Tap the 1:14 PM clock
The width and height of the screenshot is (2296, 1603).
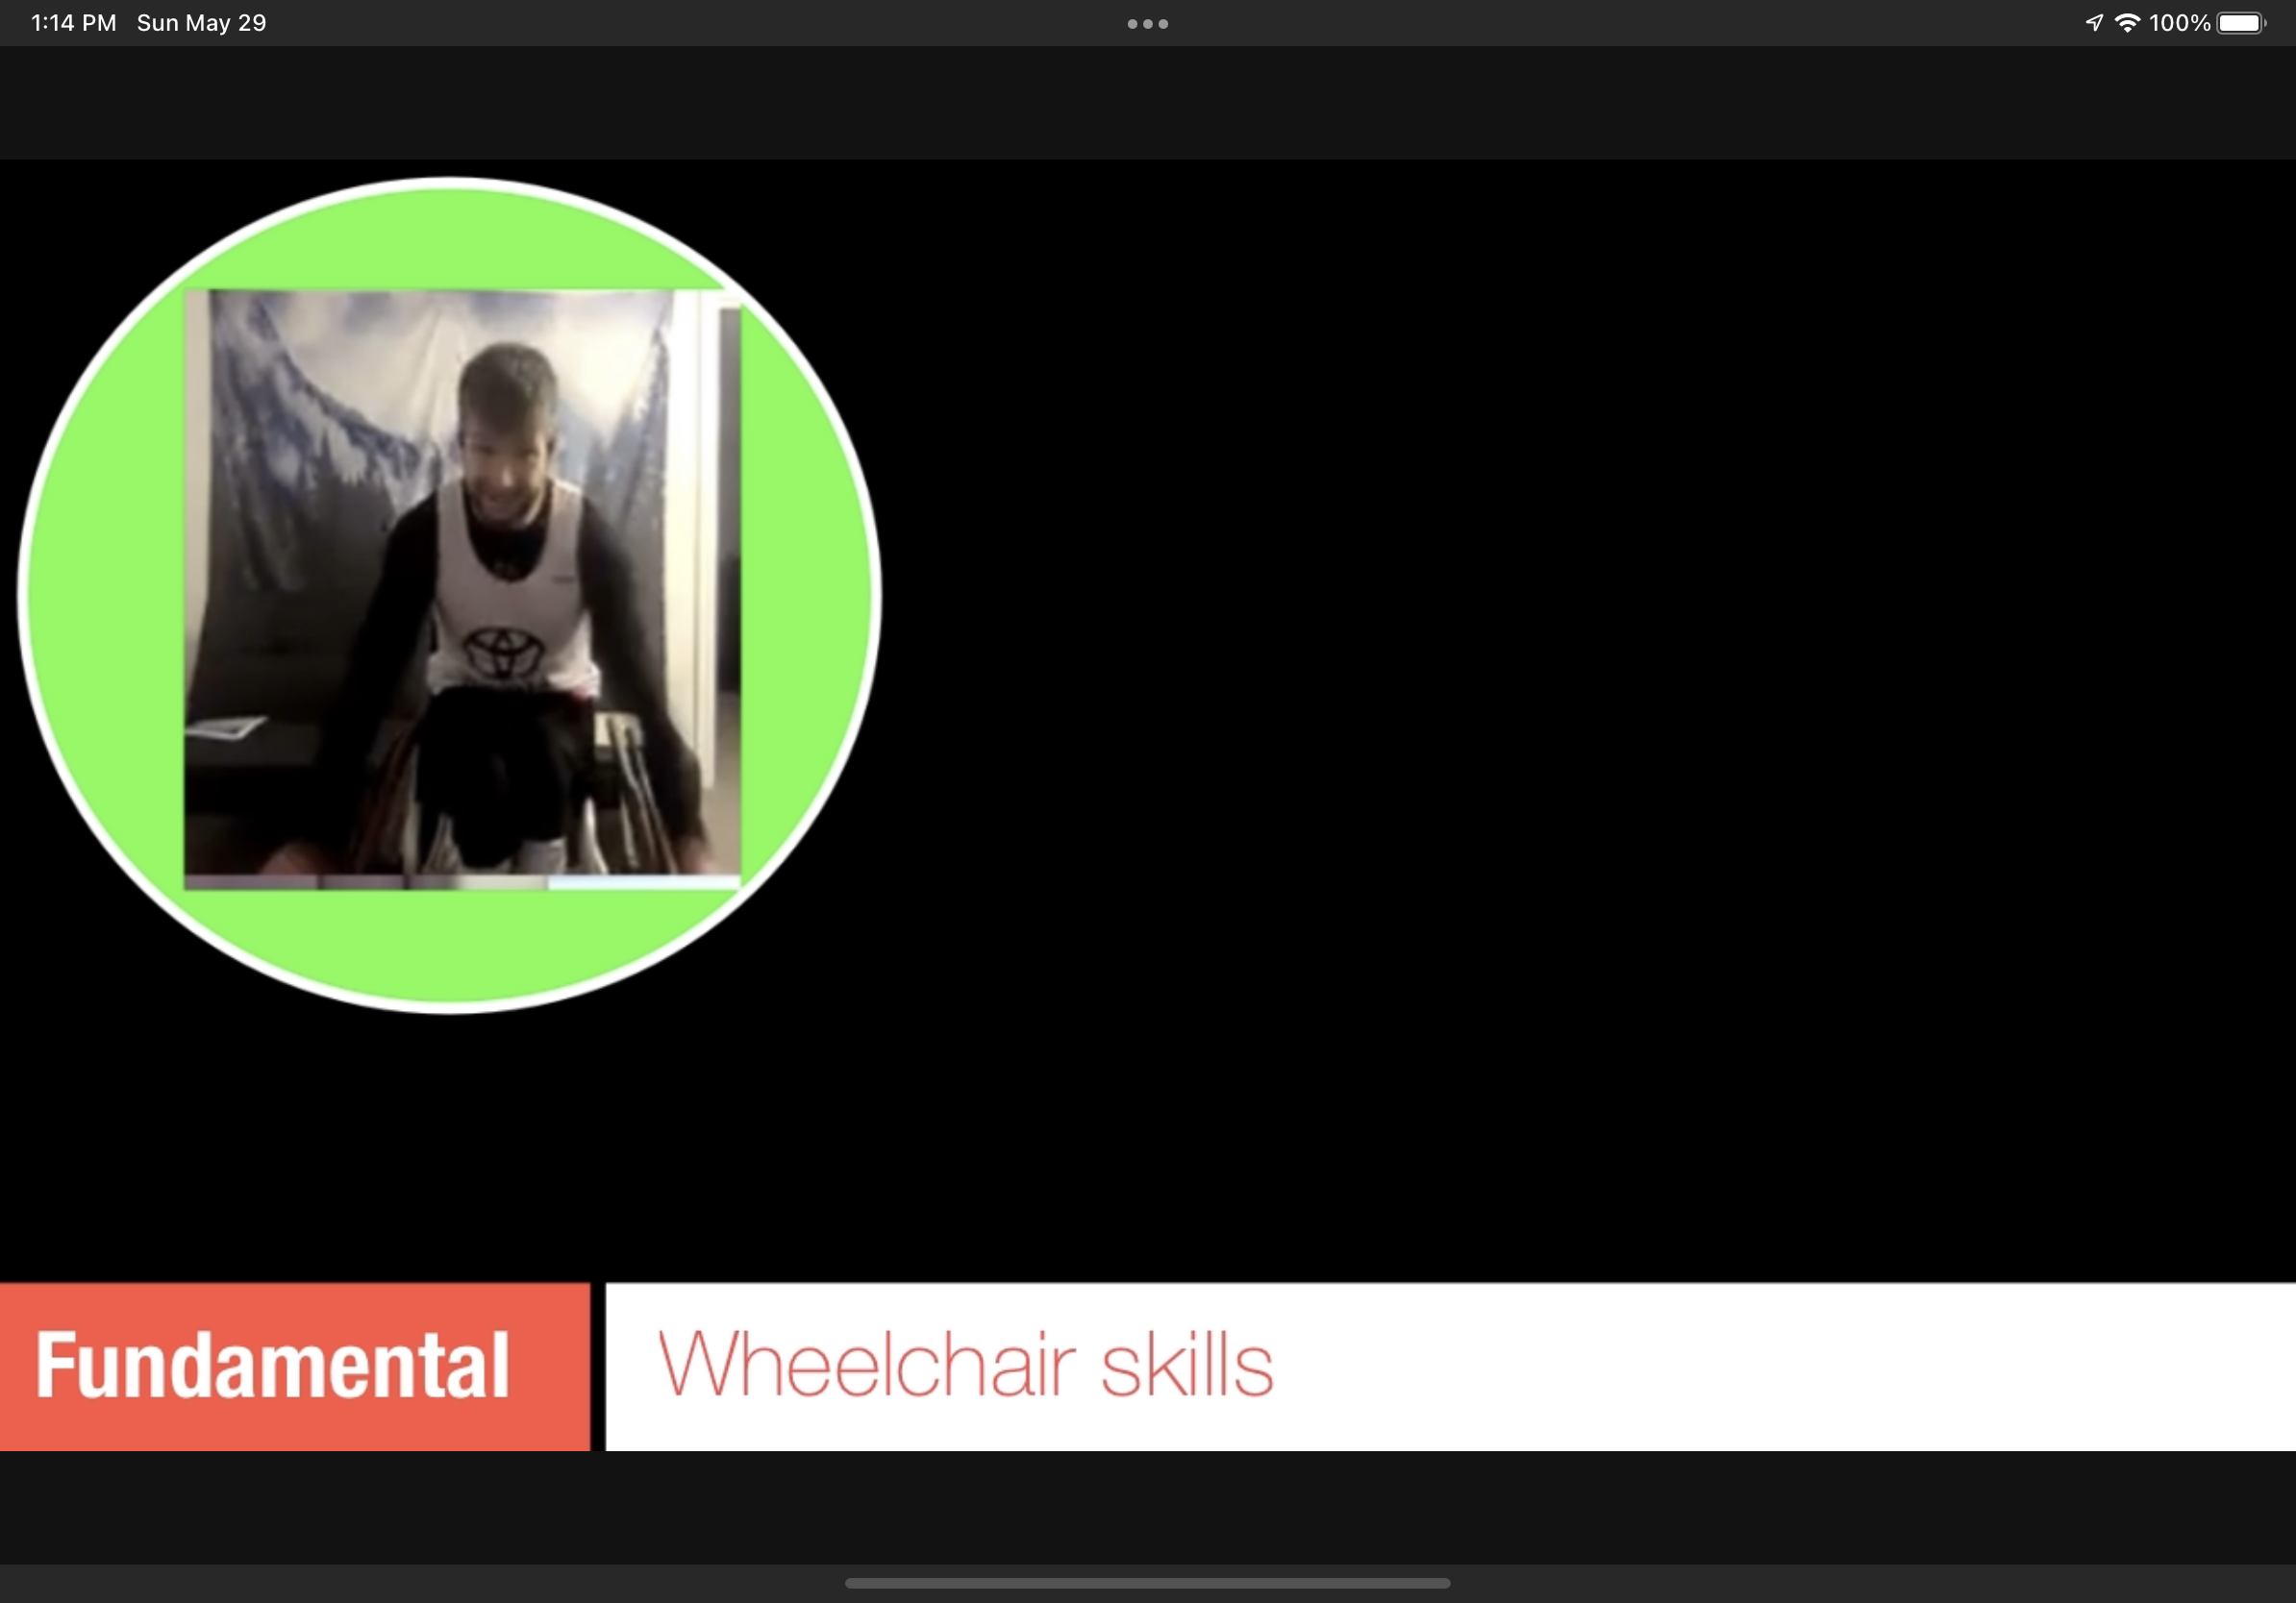pos(74,23)
